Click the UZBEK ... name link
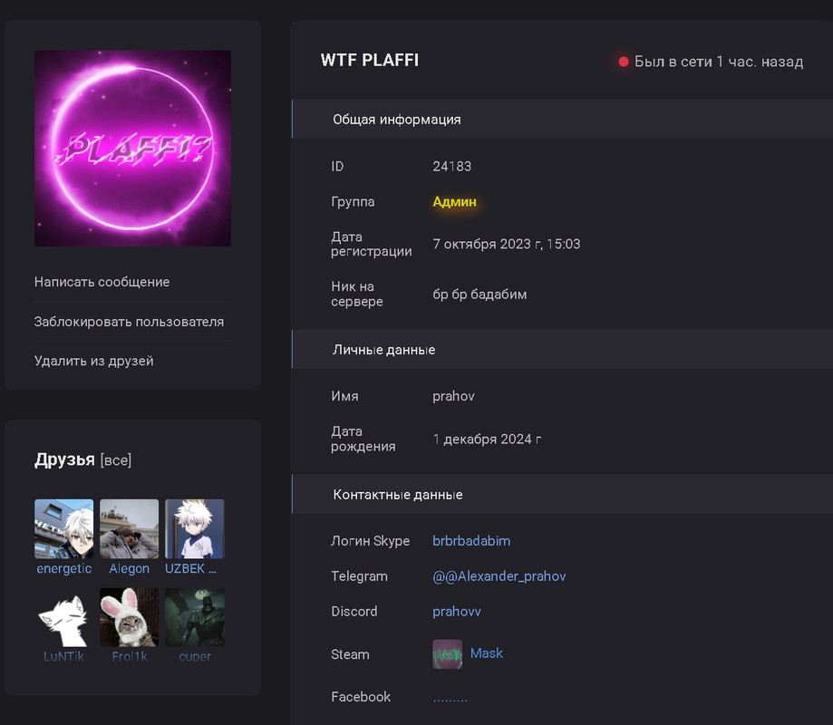 [x=190, y=569]
